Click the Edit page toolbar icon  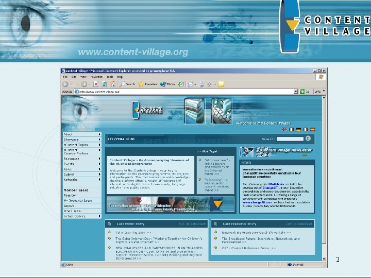[x=210, y=84]
